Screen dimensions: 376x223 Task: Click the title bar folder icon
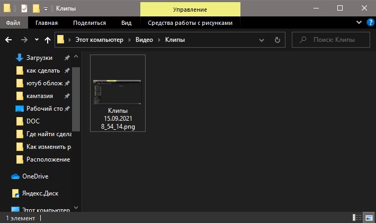[x=7, y=8]
